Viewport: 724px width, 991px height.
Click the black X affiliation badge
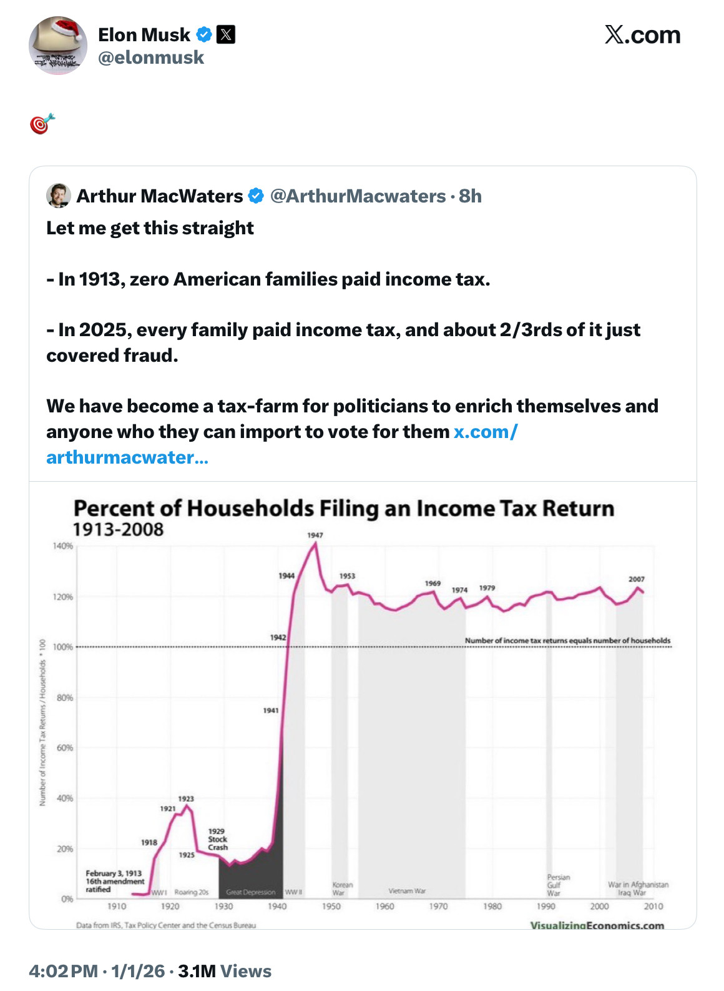click(226, 34)
